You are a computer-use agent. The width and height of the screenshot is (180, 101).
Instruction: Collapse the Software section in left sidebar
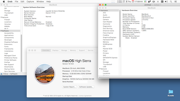[1, 31]
